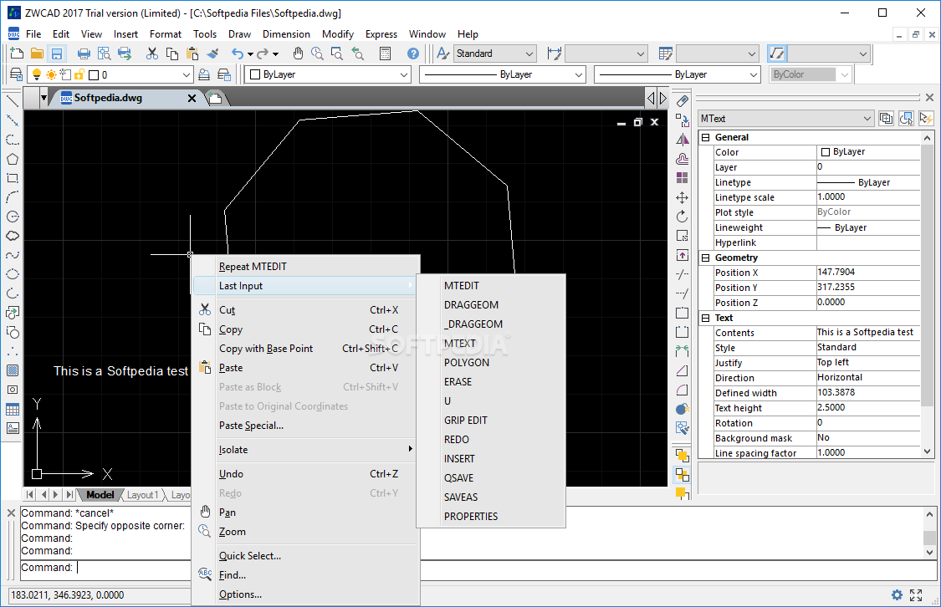This screenshot has height=607, width=941.
Task: Click the Text height value field
Action: tap(867, 408)
